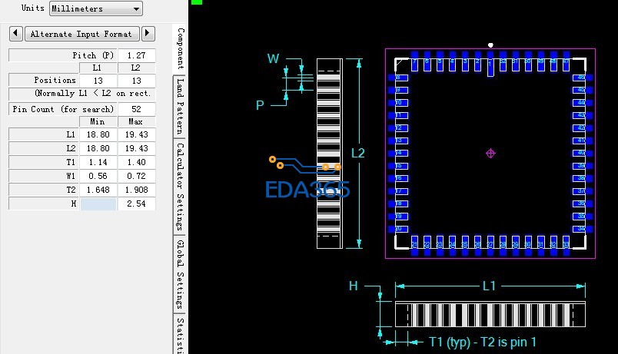Edit the L2 Positions value 13

pos(136,81)
